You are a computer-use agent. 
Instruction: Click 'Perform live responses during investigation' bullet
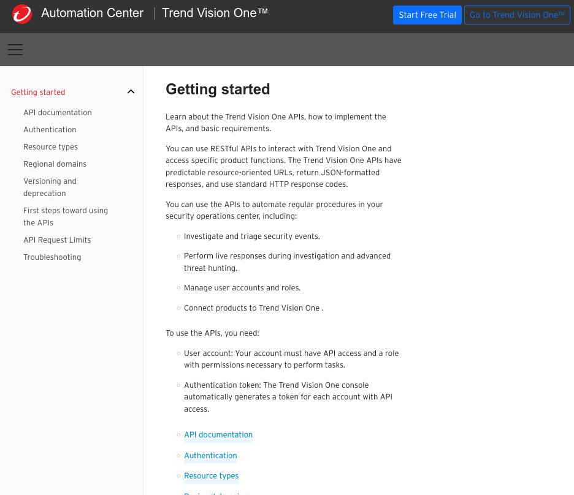pos(288,262)
